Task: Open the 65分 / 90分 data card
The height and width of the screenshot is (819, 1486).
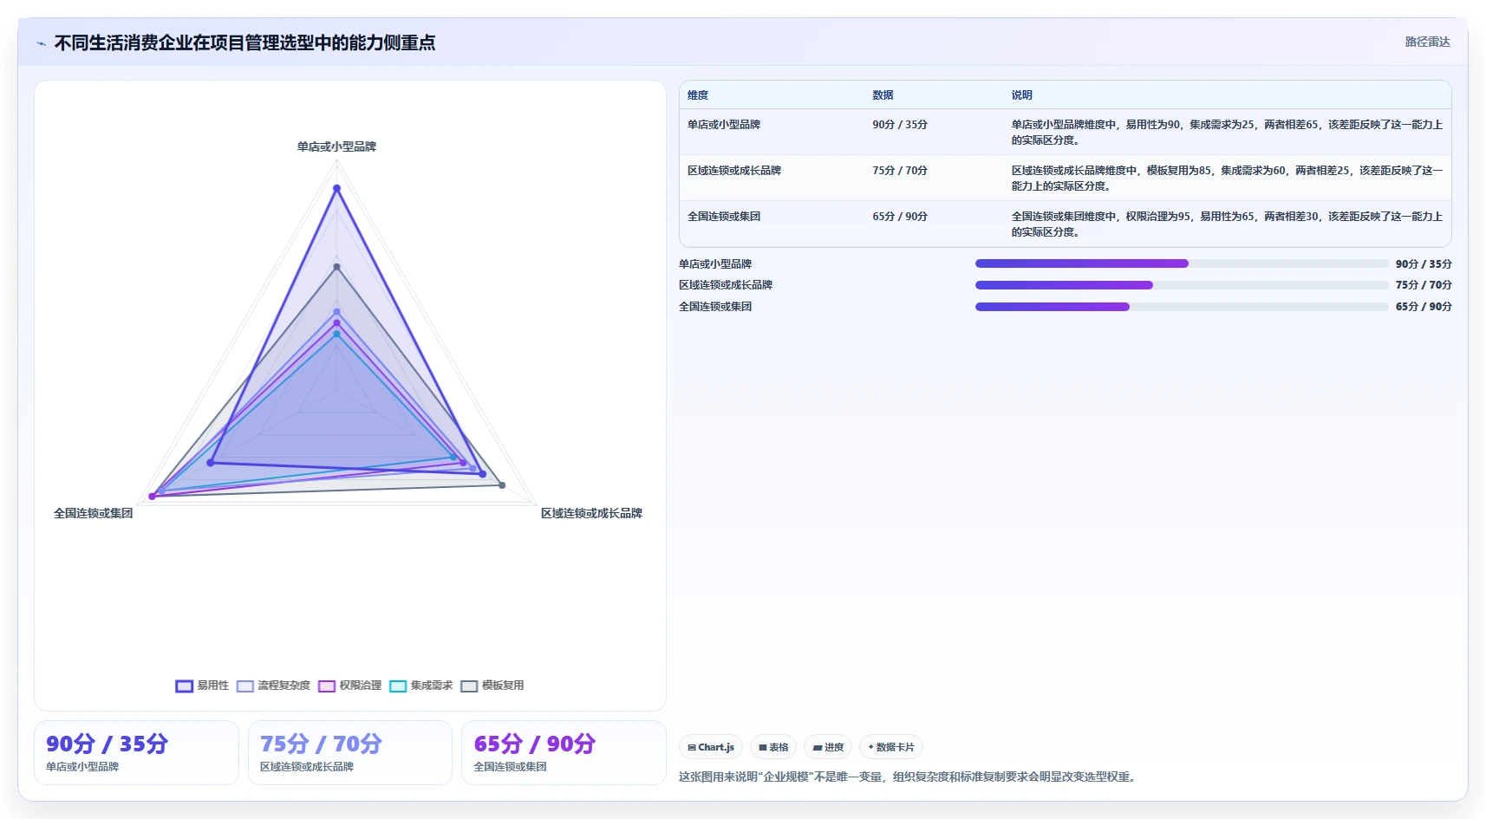Action: [x=564, y=752]
